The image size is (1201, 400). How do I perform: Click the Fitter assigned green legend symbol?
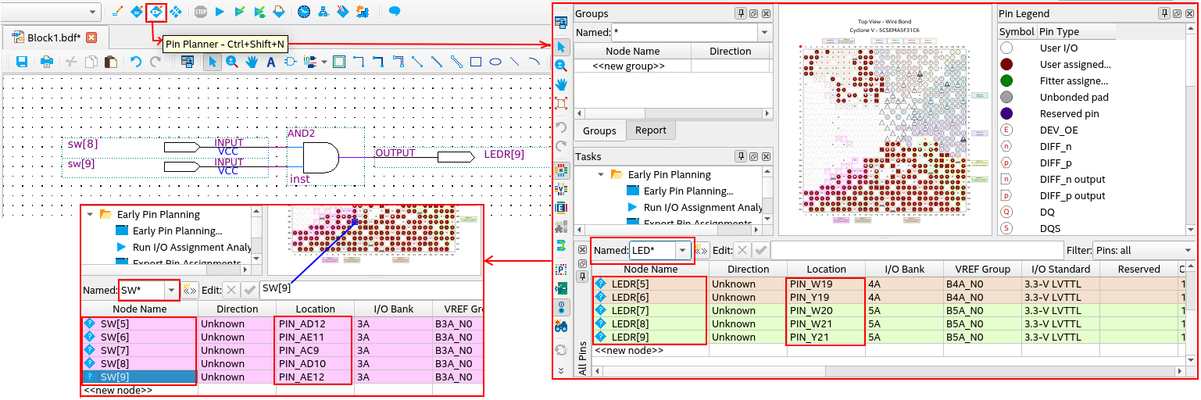tap(1006, 80)
